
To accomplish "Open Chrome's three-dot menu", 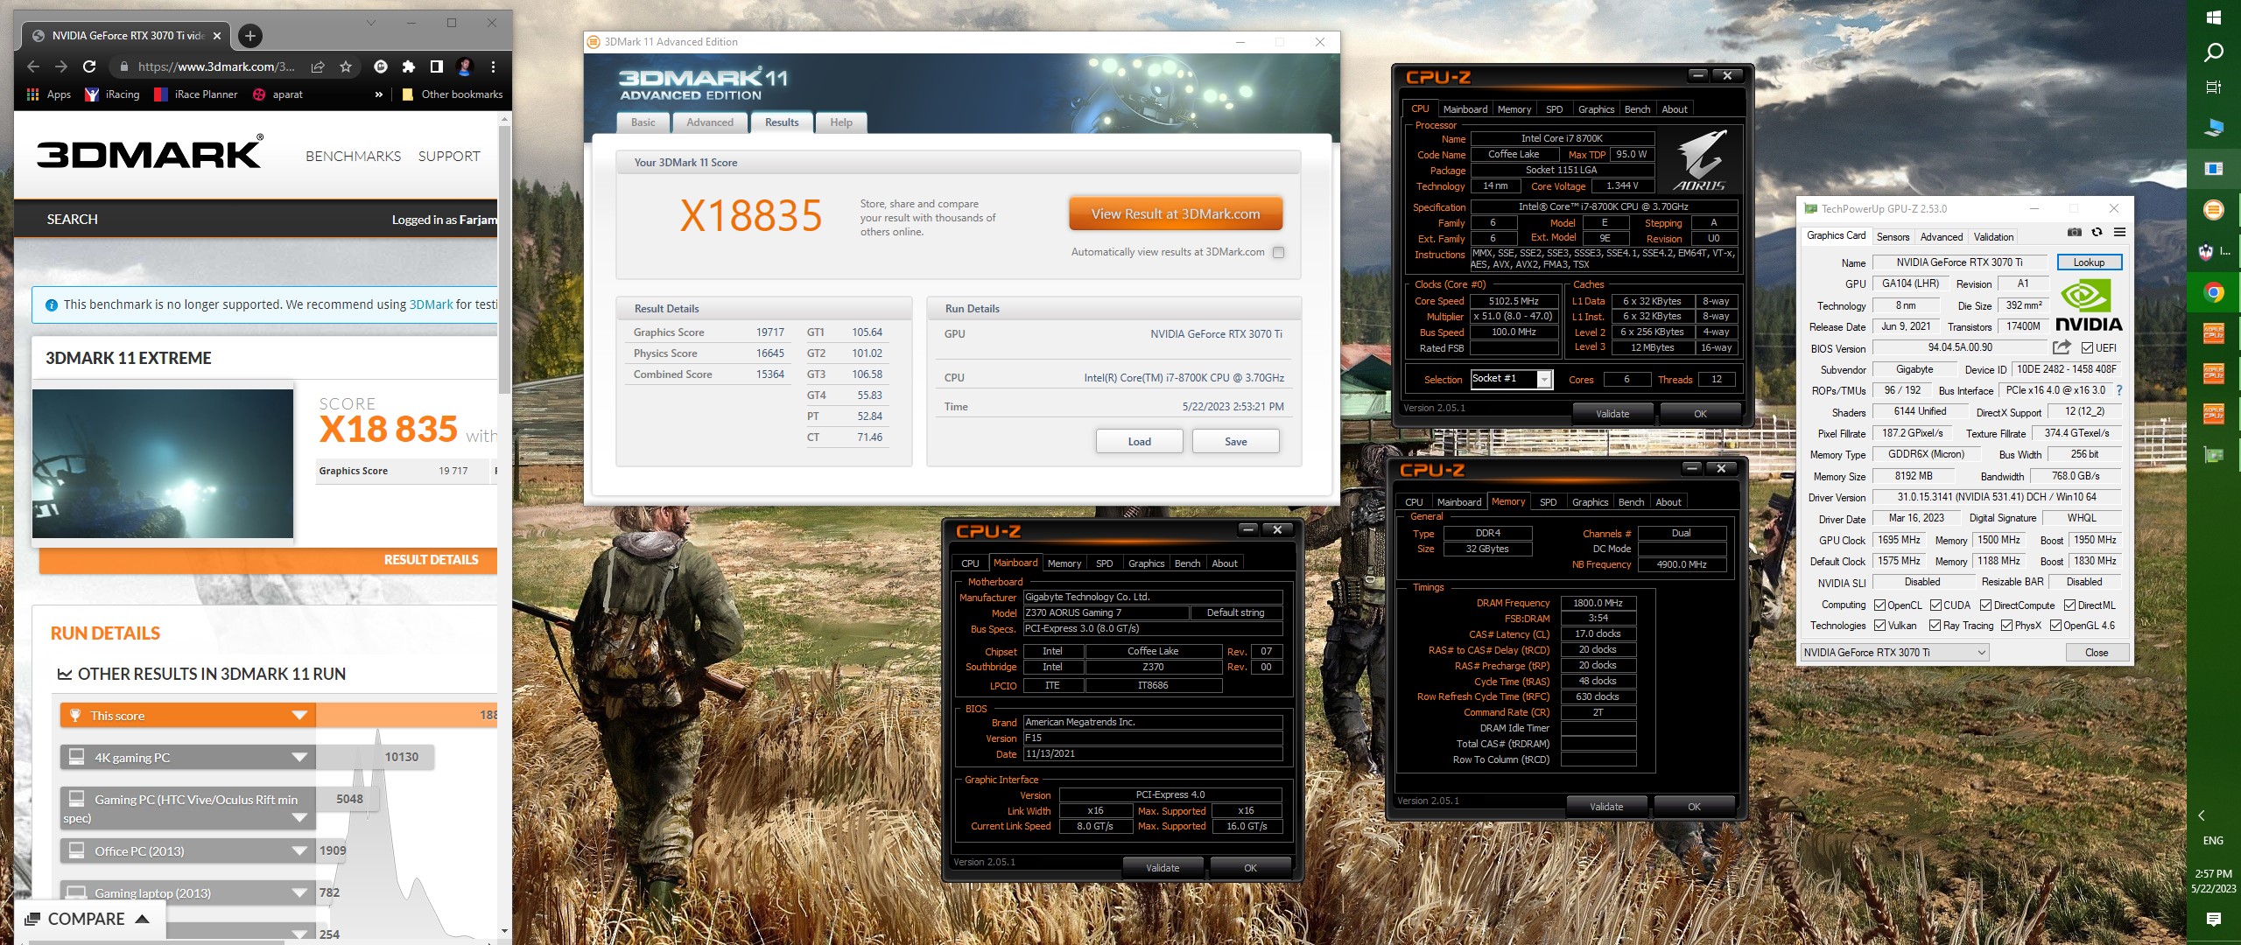I will coord(493,66).
